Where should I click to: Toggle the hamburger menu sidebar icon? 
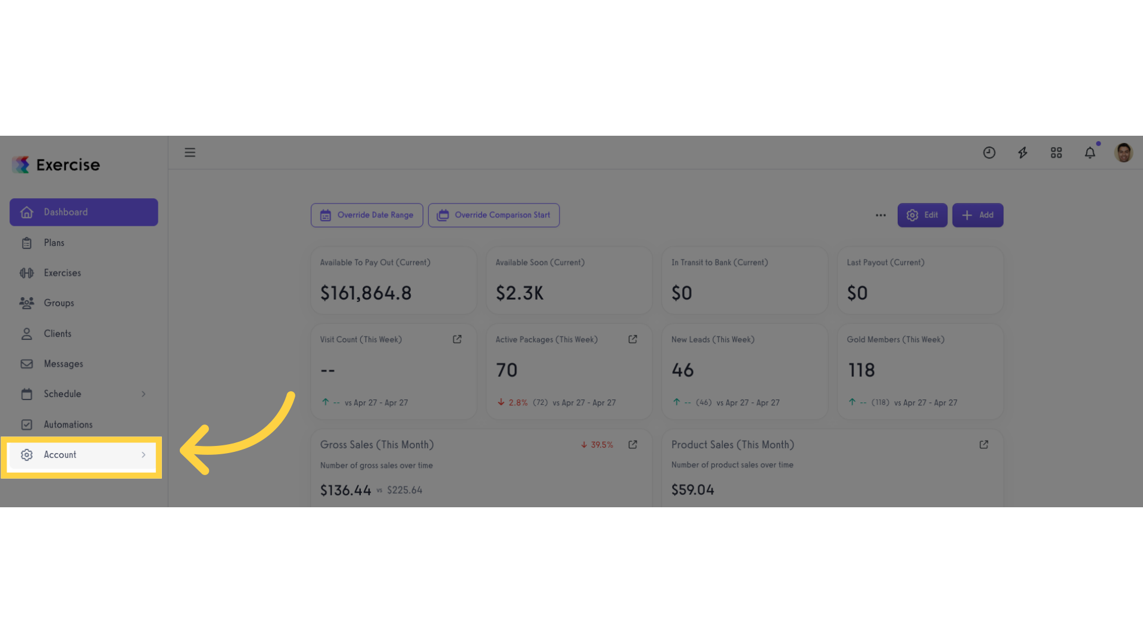pyautogui.click(x=190, y=152)
